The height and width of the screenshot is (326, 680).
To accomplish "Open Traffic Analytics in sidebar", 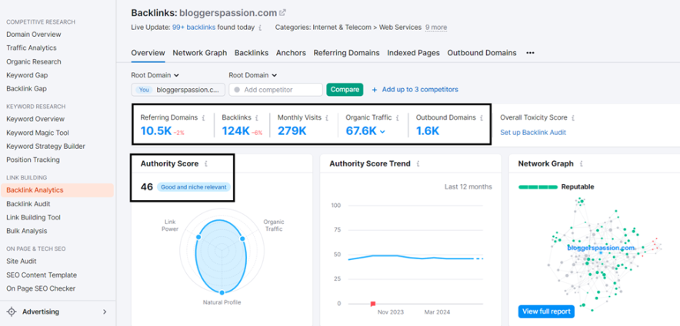I will tap(32, 48).
